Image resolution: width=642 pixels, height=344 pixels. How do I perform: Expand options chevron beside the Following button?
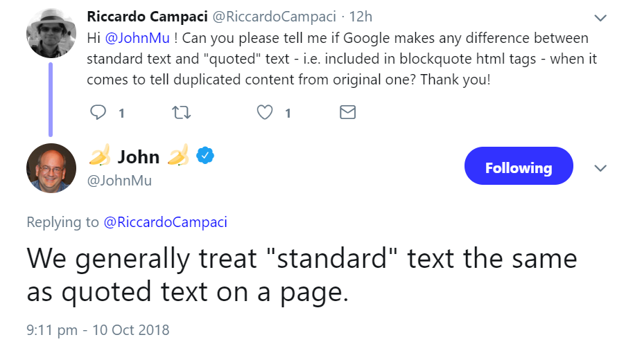point(600,168)
